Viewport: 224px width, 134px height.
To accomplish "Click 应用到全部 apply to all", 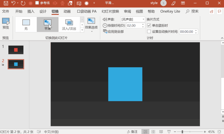I will click(x=113, y=31).
